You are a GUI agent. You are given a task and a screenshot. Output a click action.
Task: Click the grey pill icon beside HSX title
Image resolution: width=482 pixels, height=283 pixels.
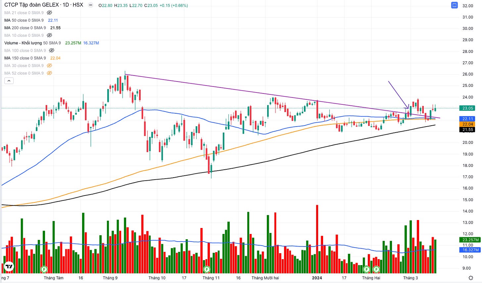pyautogui.click(x=90, y=5)
